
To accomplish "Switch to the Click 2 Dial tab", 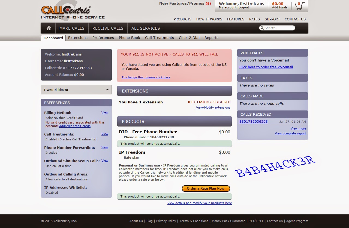I will pyautogui.click(x=189, y=38).
